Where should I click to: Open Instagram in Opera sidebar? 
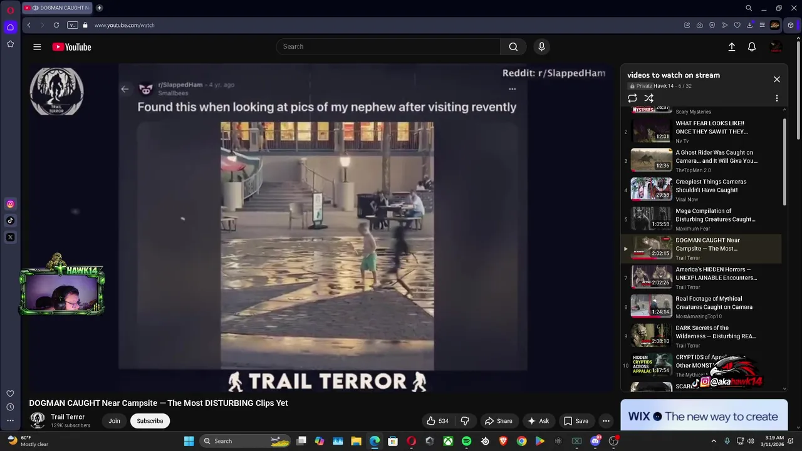[x=10, y=204]
